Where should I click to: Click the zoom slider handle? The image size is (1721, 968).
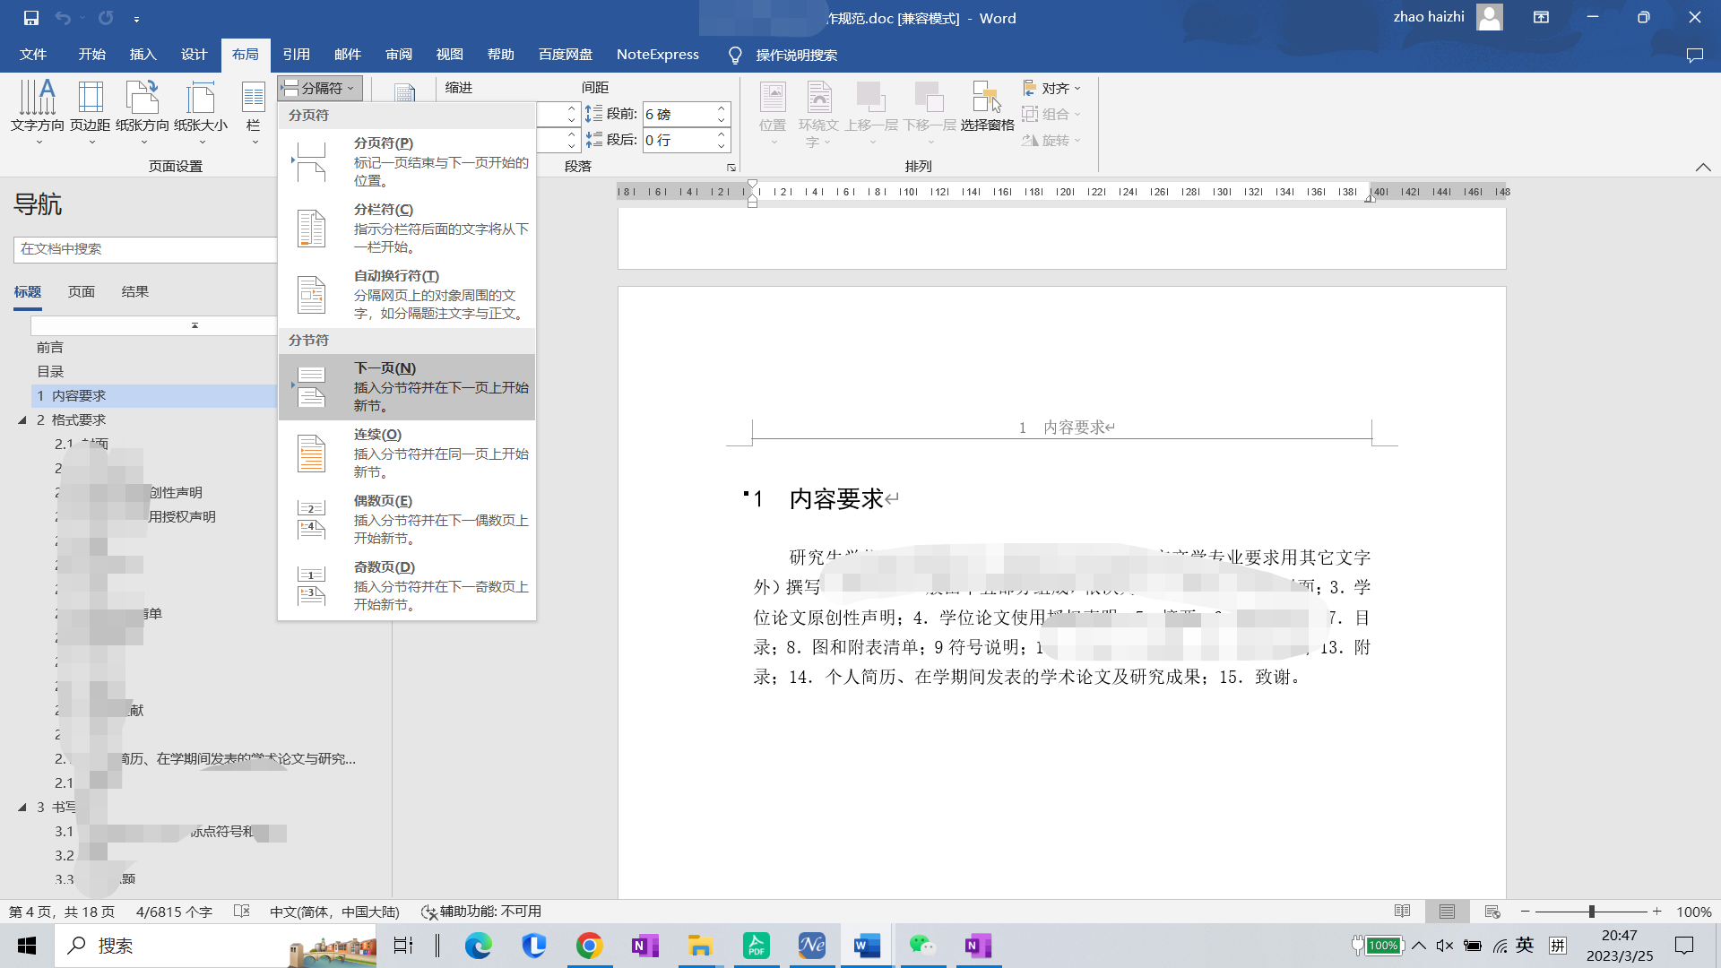pos(1592,912)
